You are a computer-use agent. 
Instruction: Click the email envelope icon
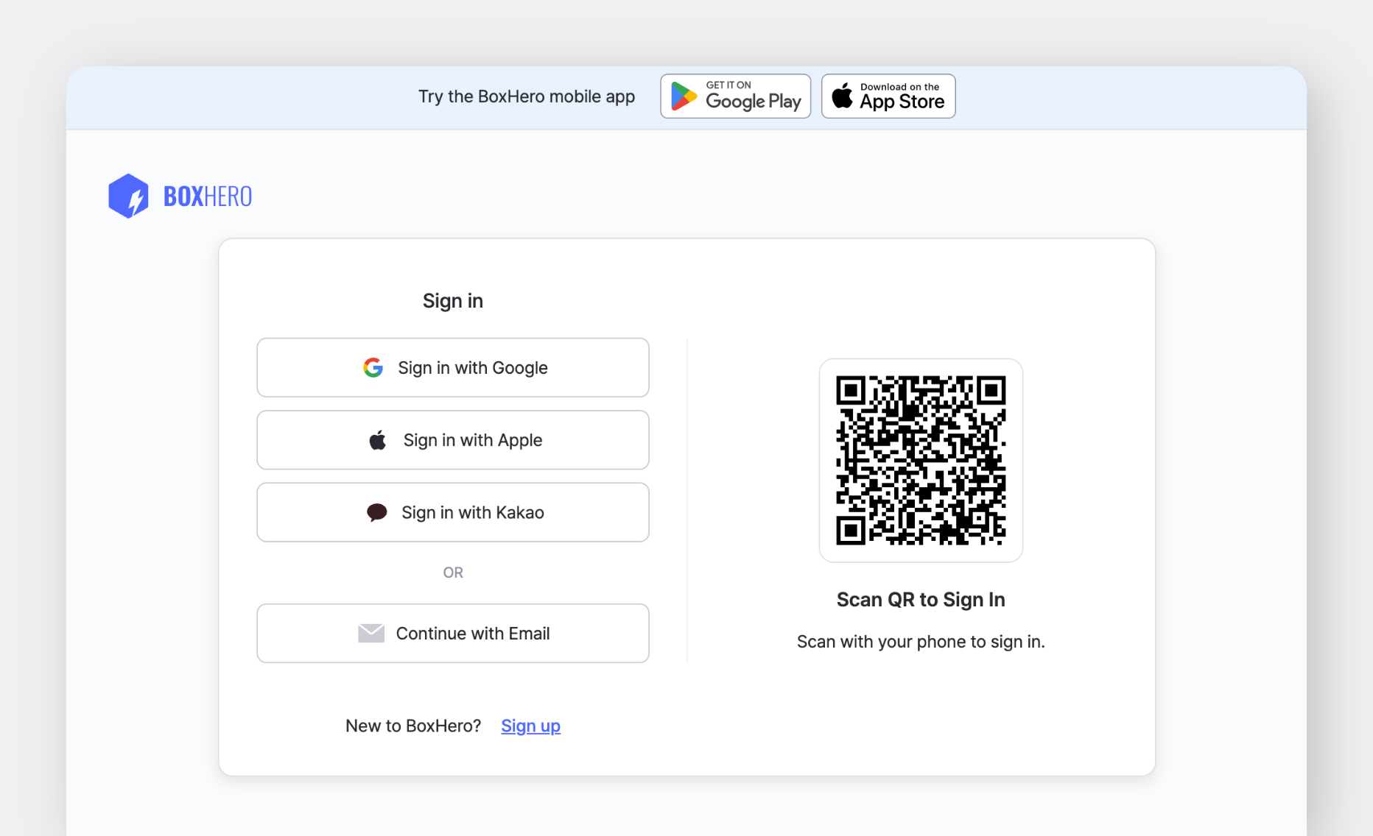point(371,633)
